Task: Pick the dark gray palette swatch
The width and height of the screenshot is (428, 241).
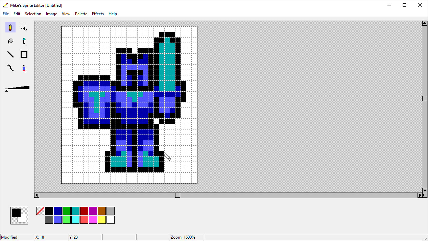Action: 49,220
